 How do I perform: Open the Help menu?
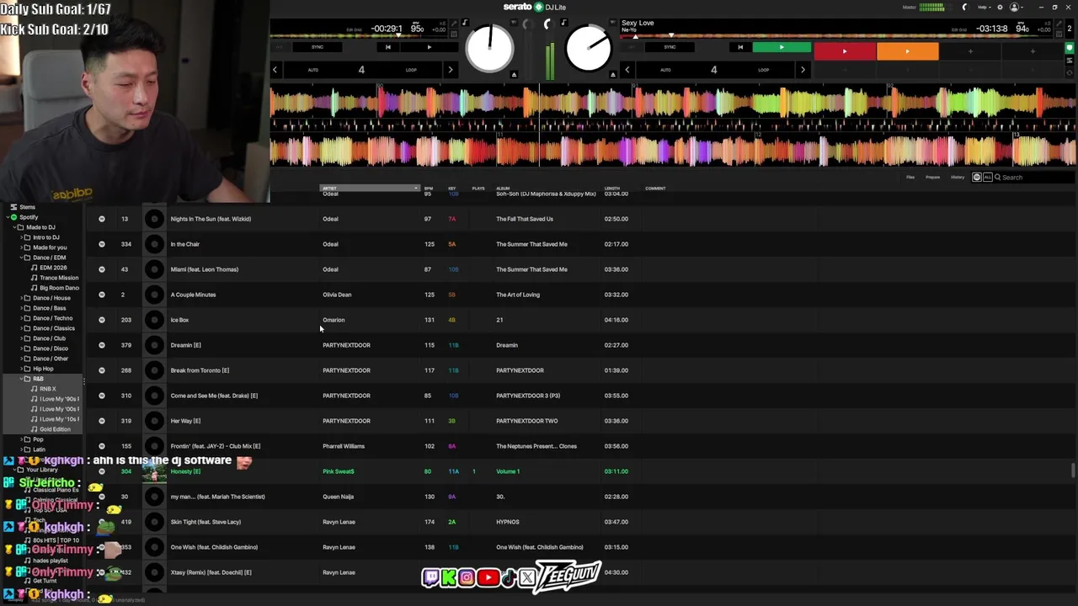pos(983,7)
